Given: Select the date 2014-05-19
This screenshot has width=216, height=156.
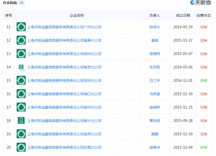Looking at the screenshot, I should coord(183,27).
